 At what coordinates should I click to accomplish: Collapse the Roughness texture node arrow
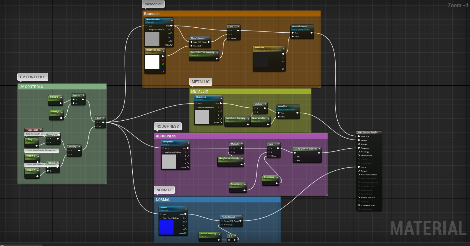pyautogui.click(x=188, y=143)
